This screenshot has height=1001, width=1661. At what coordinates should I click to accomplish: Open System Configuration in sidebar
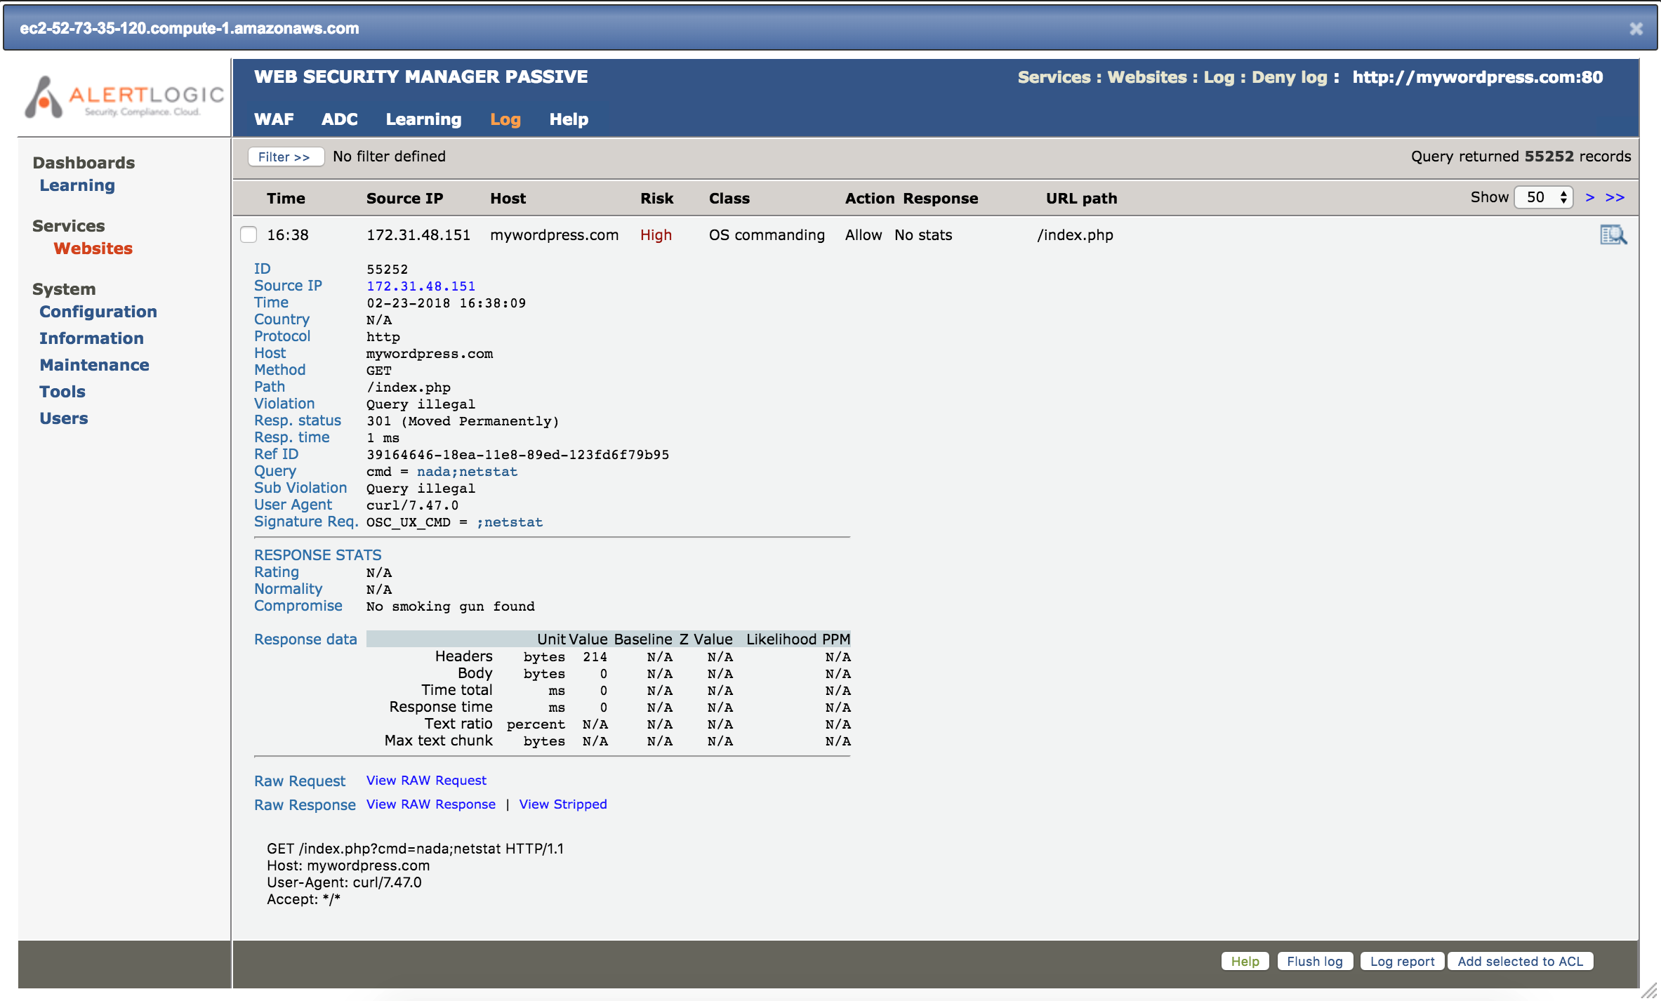click(x=98, y=312)
